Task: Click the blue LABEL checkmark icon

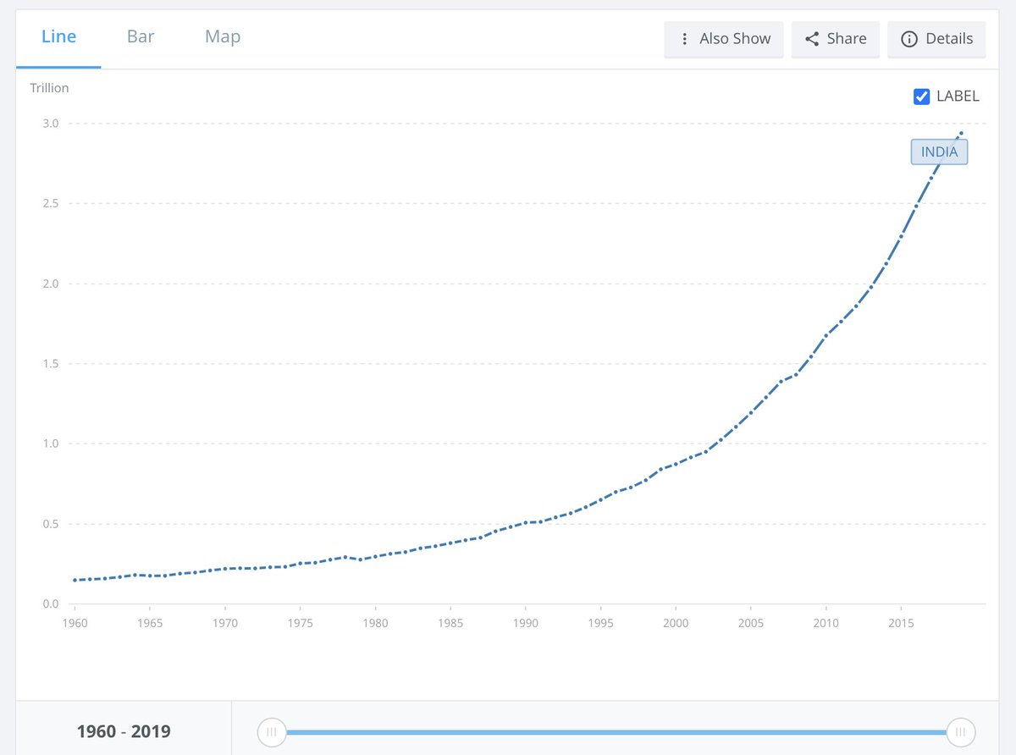Action: click(x=921, y=96)
